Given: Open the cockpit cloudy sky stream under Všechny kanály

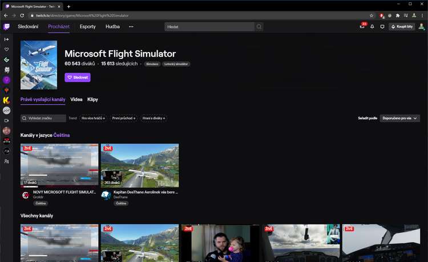Looking at the screenshot, I should pyautogui.click(x=301, y=243).
